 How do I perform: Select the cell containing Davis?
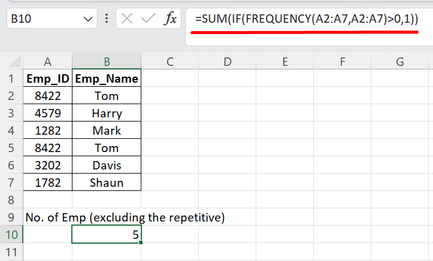point(107,165)
